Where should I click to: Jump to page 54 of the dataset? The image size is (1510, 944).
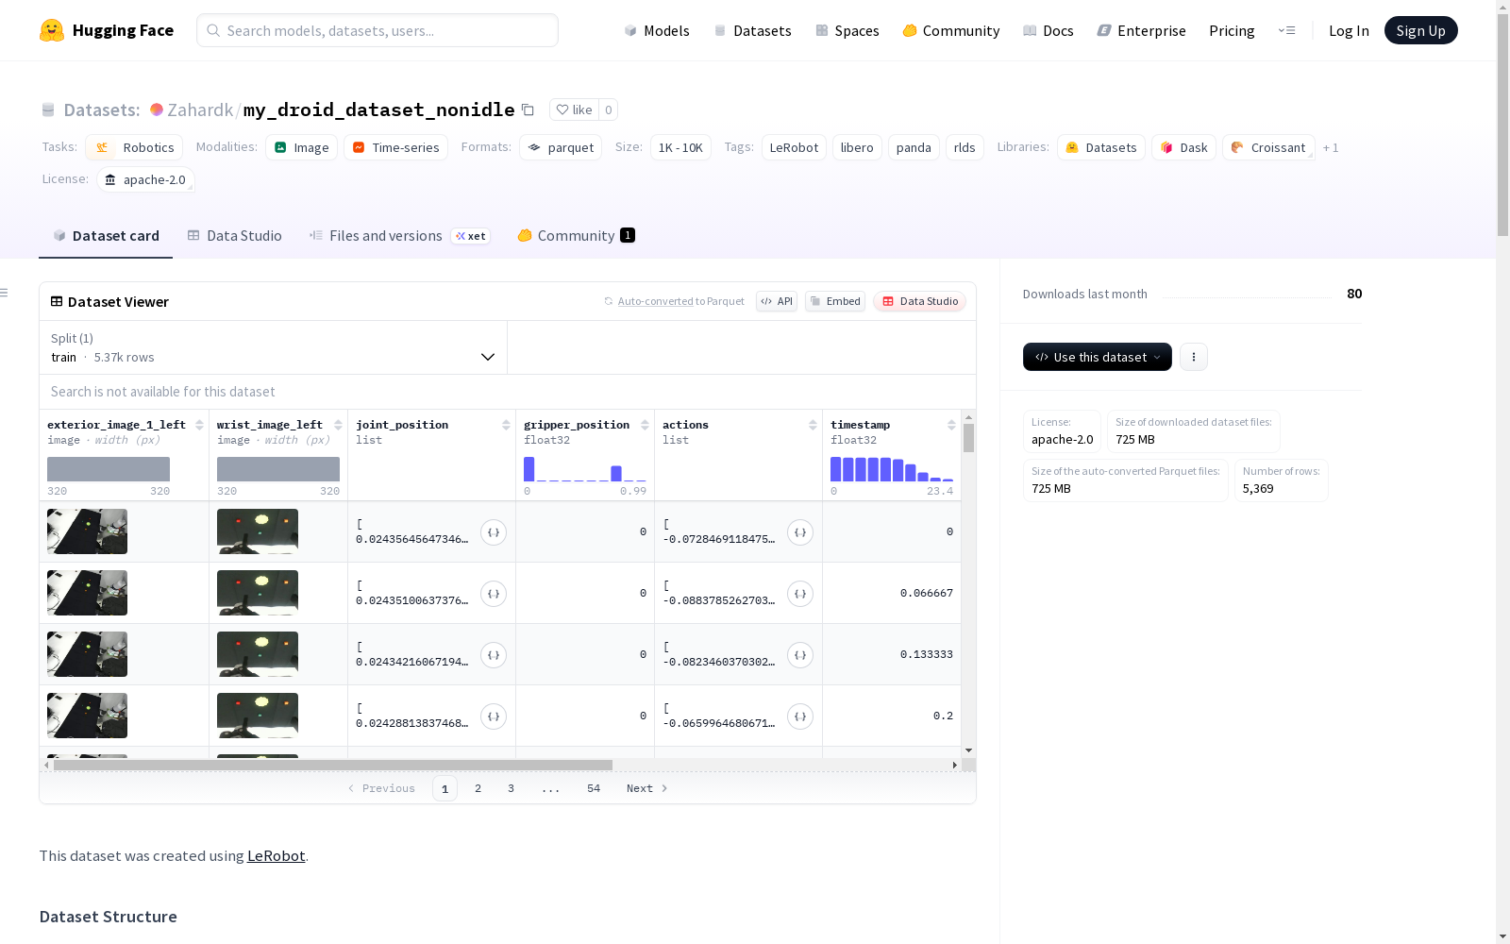click(594, 788)
